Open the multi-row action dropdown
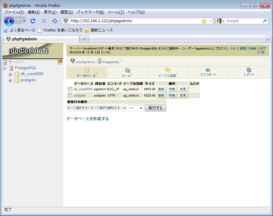This screenshot has height=216, width=273. click(x=136, y=108)
